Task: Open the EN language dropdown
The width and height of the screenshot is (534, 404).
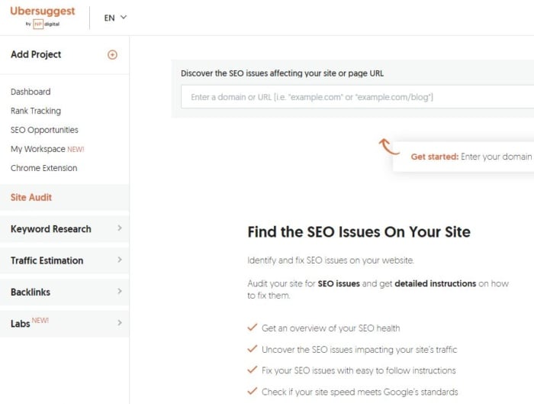Action: point(115,18)
